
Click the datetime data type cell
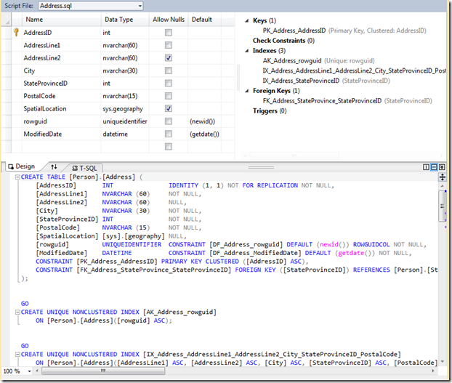click(x=125, y=134)
